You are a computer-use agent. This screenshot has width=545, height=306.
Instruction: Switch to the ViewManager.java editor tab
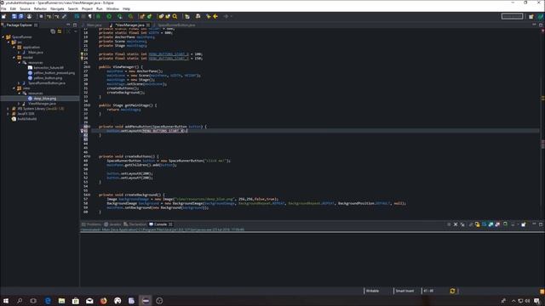coord(129,25)
